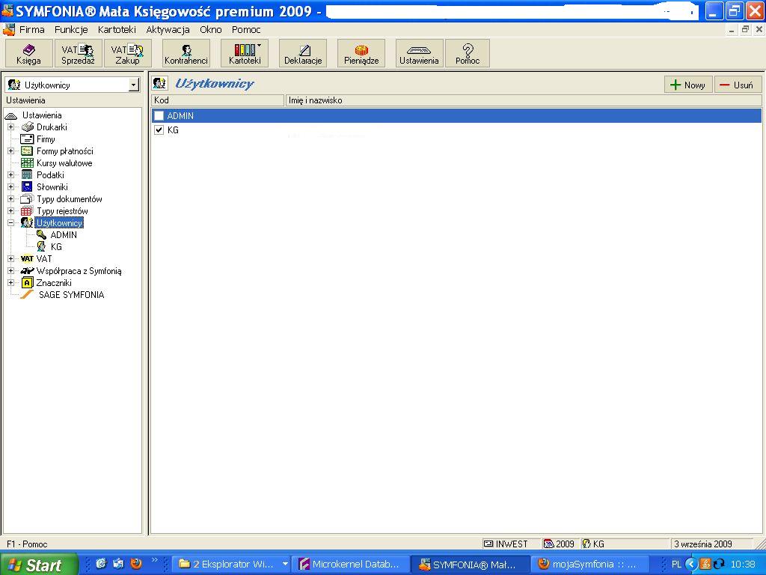Click the Windows Start button
Viewport: 766px width, 575px height.
[37, 565]
